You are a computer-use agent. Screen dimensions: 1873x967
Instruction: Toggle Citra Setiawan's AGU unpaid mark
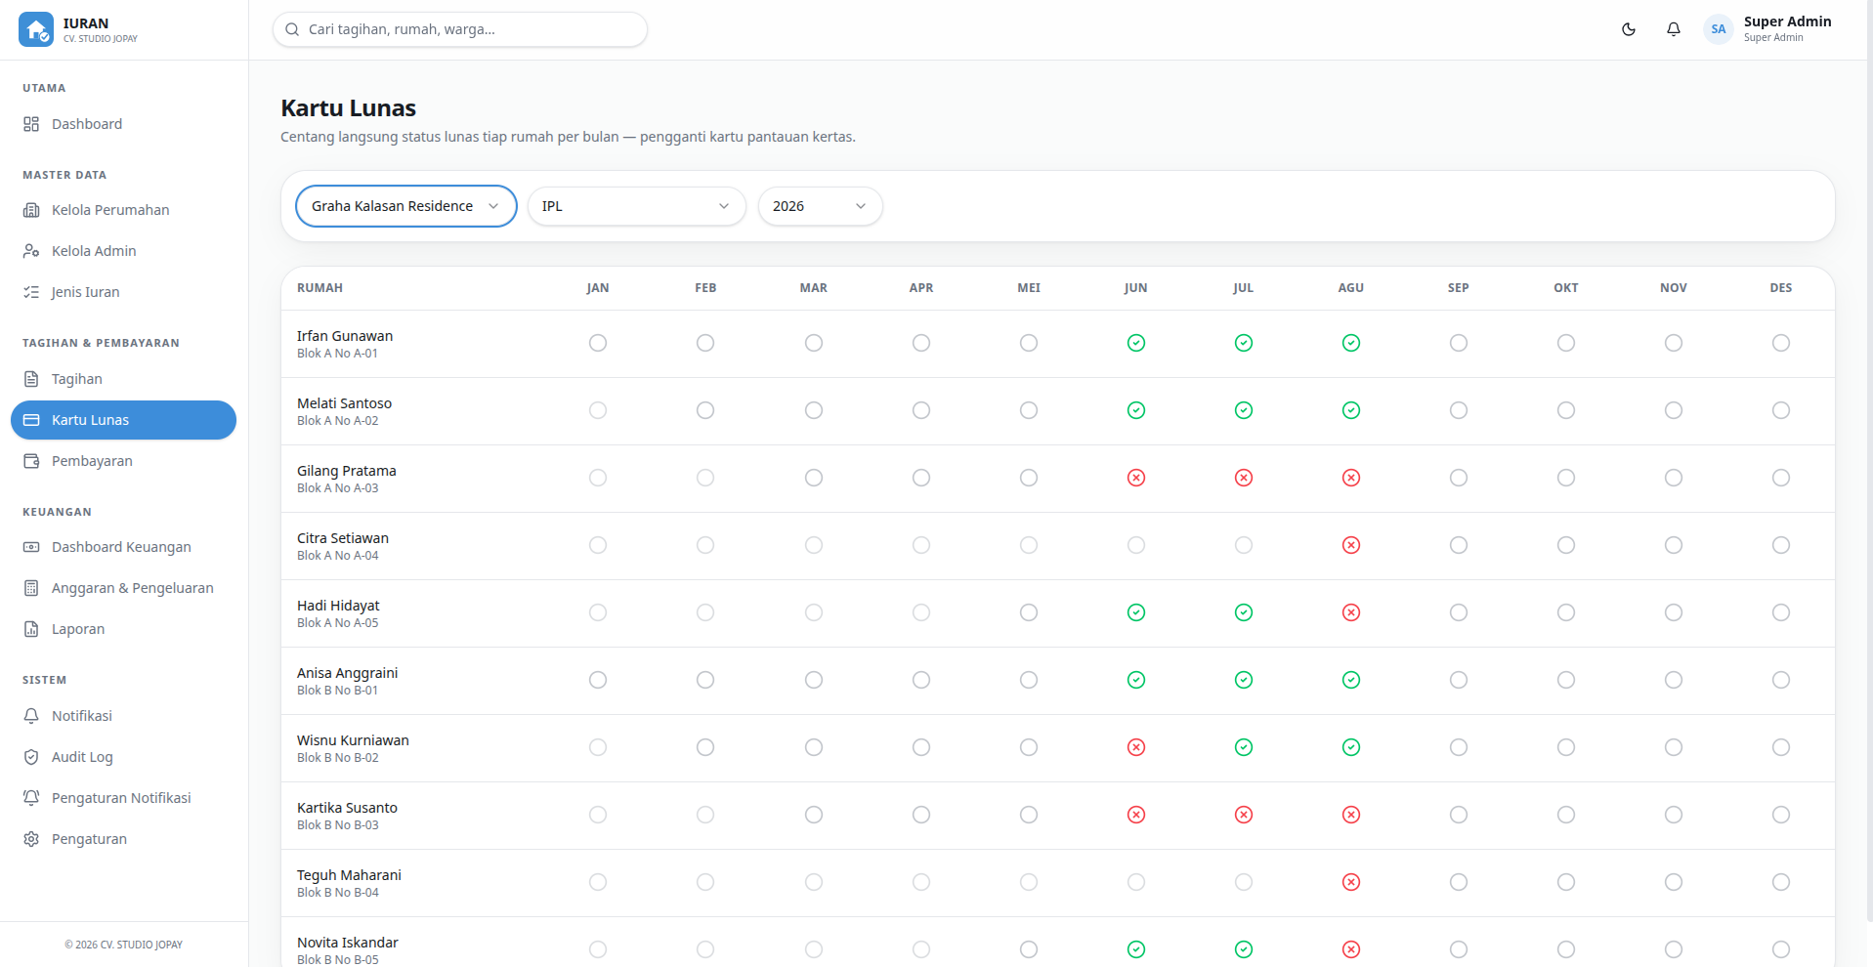click(x=1351, y=545)
